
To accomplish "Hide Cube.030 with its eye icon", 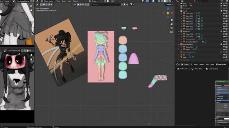I will pyautogui.click(x=224, y=14).
